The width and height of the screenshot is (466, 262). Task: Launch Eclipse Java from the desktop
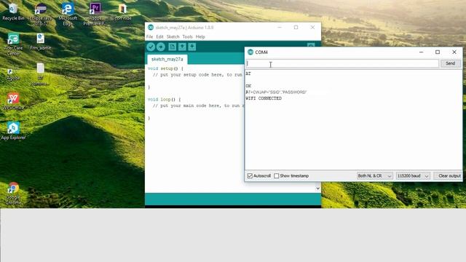(x=41, y=15)
